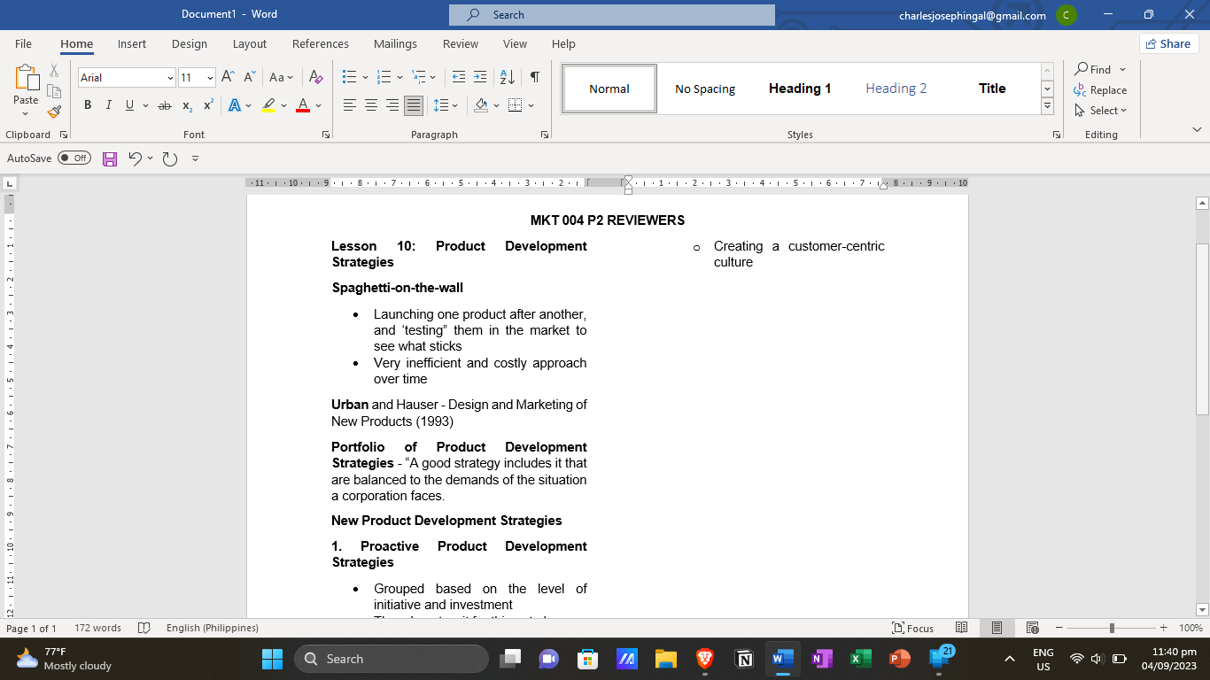Click Replace in the Editing group
Image resolution: width=1210 pixels, height=680 pixels.
[x=1100, y=89]
